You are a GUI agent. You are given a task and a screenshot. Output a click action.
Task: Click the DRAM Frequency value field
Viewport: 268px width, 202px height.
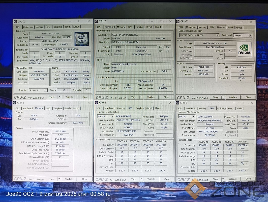pyautogui.click(x=60, y=132)
